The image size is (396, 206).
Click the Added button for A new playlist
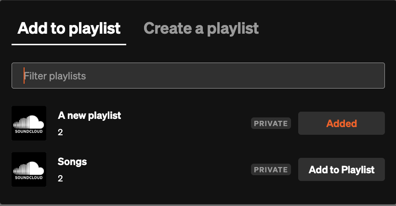tap(341, 123)
